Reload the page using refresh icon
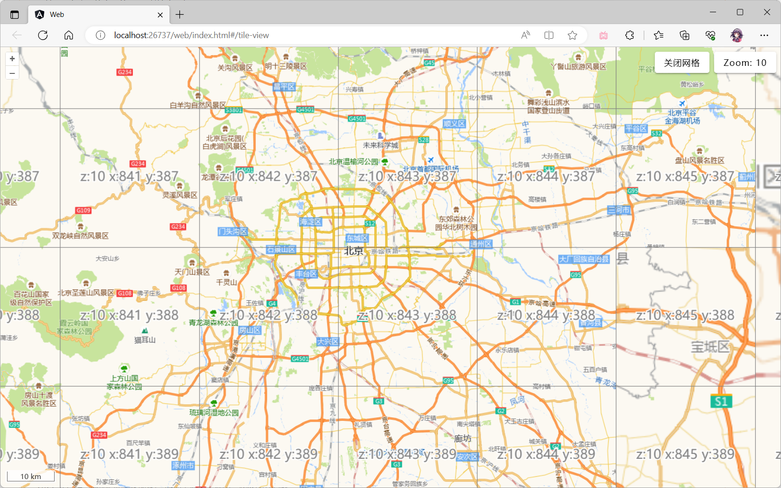Image resolution: width=781 pixels, height=488 pixels. click(x=43, y=35)
